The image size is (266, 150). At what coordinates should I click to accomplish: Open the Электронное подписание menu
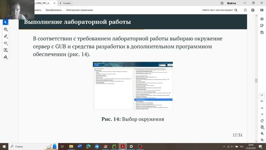pyautogui.click(x=79, y=10)
